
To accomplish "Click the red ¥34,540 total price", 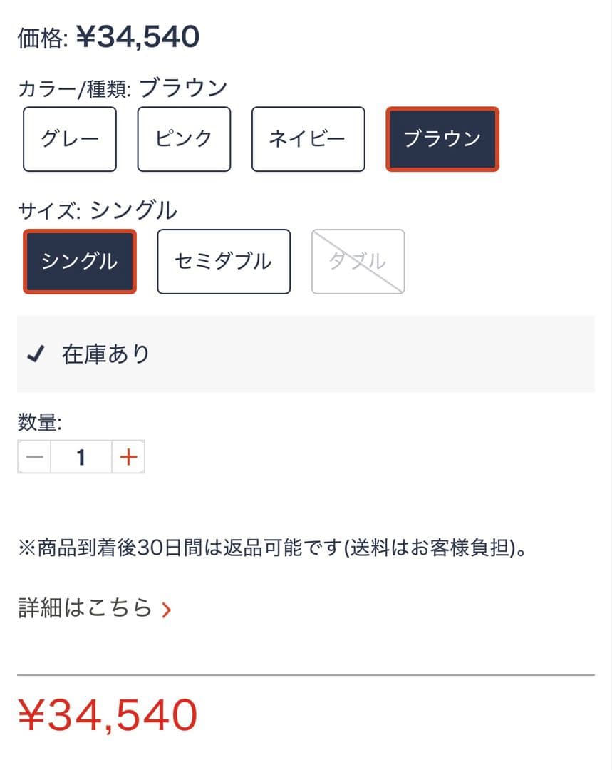I will [x=105, y=713].
